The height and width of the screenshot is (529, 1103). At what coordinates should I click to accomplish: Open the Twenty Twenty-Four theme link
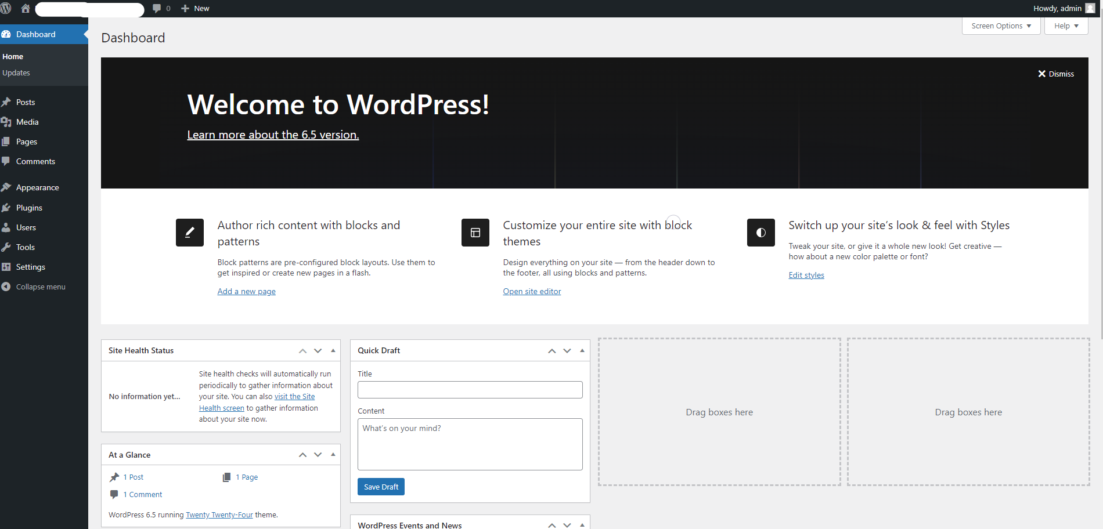pyautogui.click(x=219, y=515)
